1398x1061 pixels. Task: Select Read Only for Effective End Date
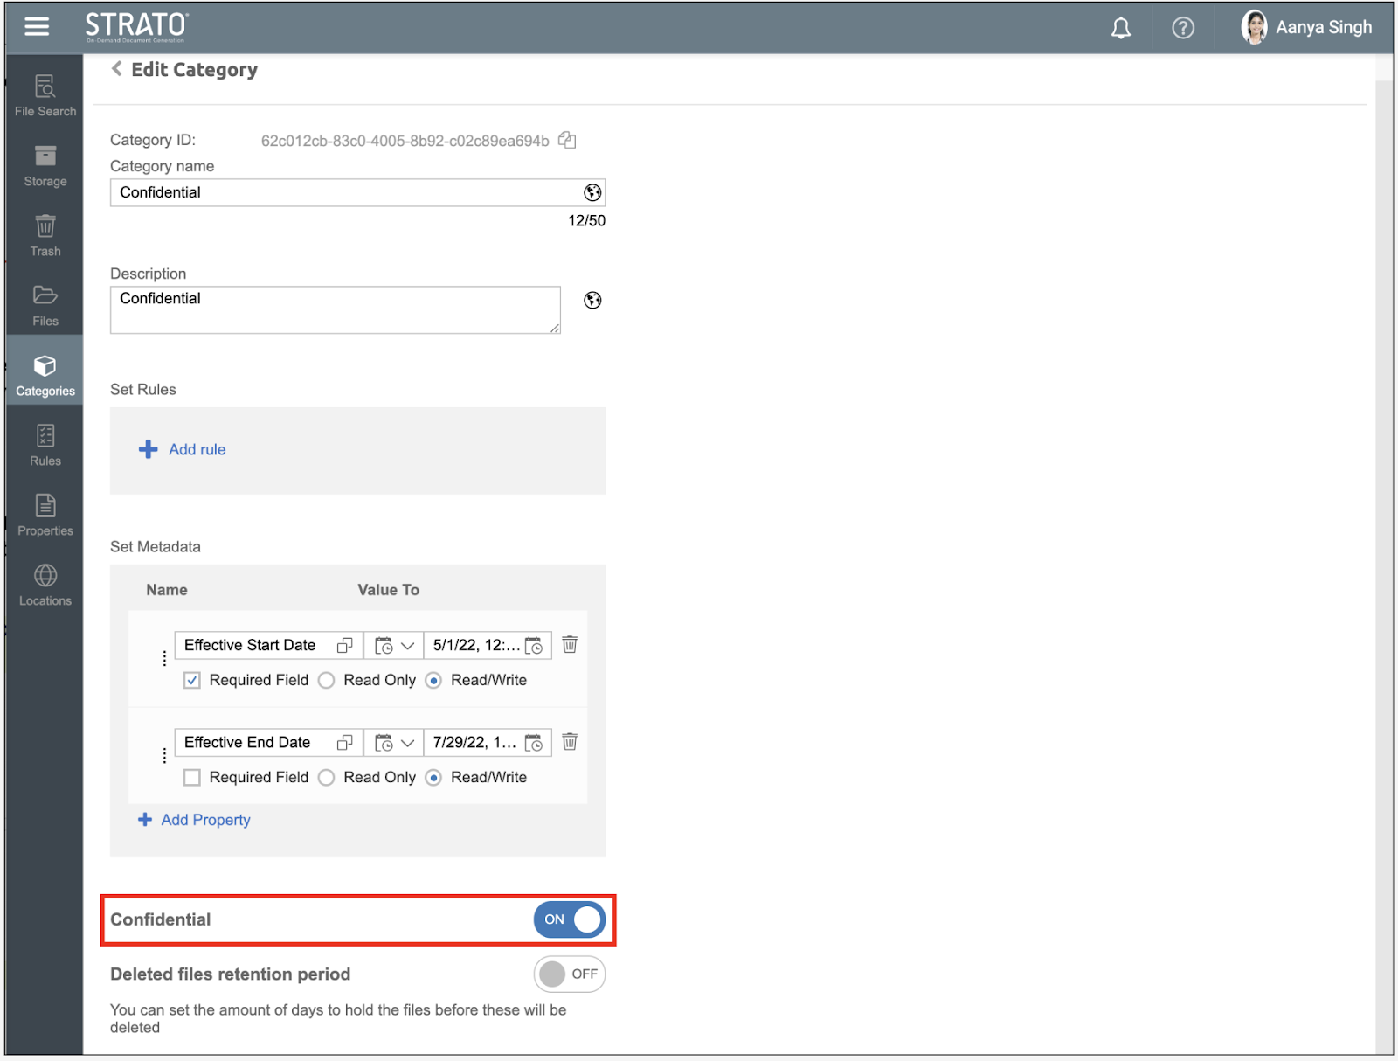327,777
